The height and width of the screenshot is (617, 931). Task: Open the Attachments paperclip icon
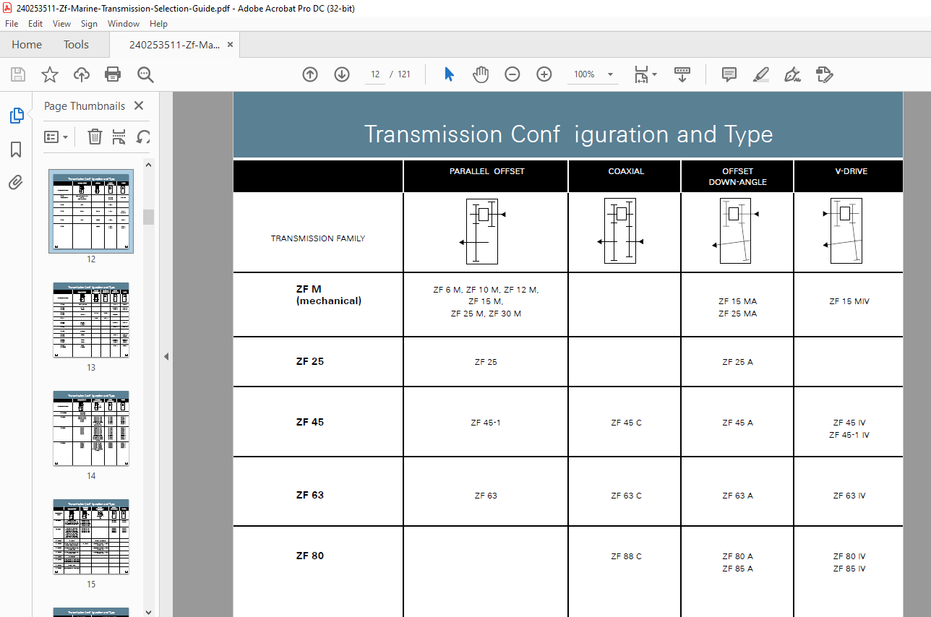click(x=16, y=183)
